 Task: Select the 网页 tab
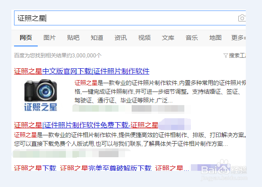[26, 38]
